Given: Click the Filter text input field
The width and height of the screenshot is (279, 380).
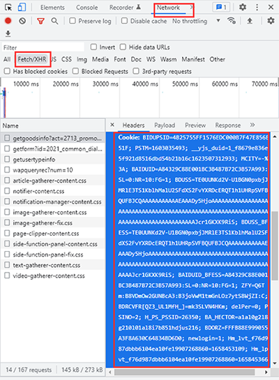Looking at the screenshot, I should 43,47.
